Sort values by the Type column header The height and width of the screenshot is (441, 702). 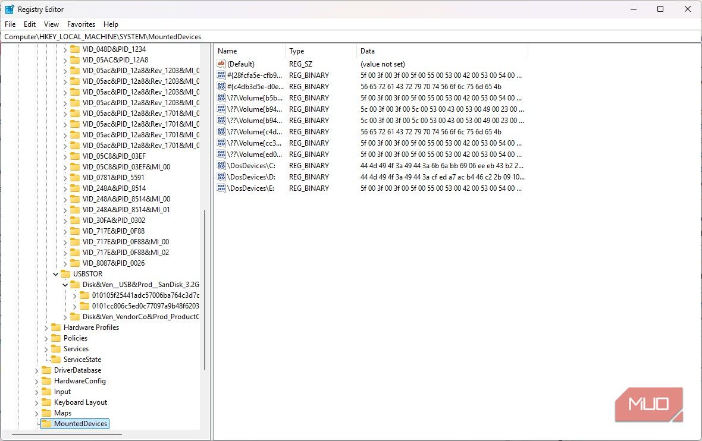pos(321,51)
